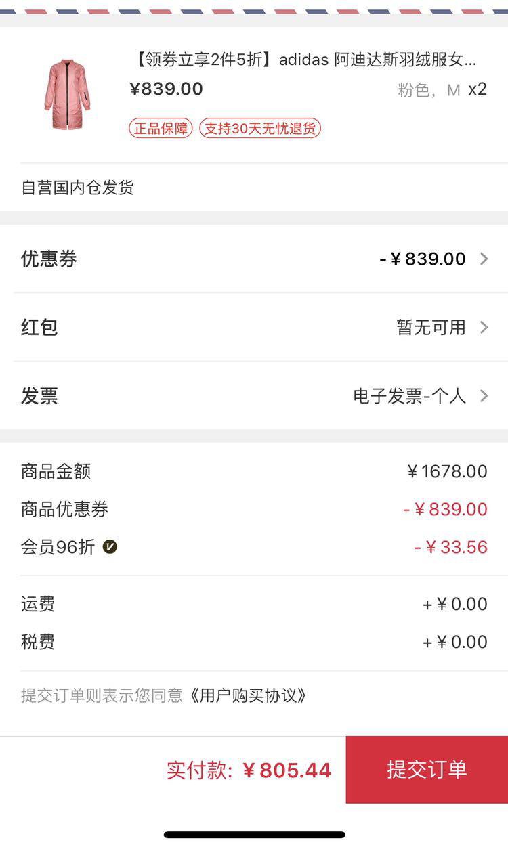Tap the 正品保障 guarantee badge

(x=161, y=128)
